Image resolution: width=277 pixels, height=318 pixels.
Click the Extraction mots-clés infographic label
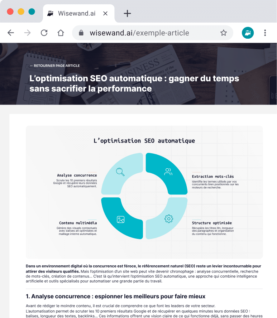click(x=213, y=177)
